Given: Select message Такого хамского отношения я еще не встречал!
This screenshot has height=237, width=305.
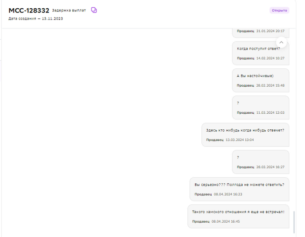Looking at the screenshot, I should click(238, 212).
